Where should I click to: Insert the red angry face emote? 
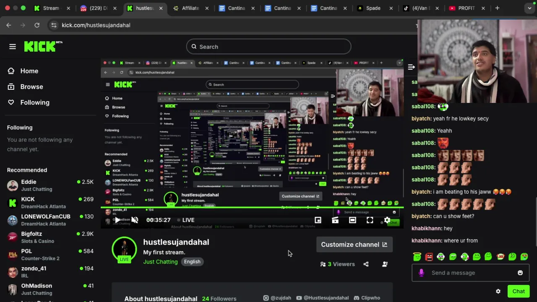(429, 257)
